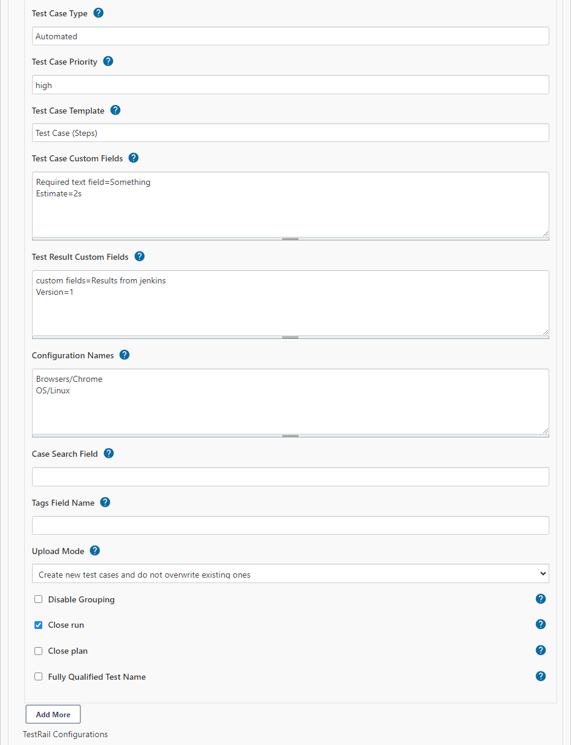
Task: Open help for Close plan option
Action: pyautogui.click(x=541, y=650)
